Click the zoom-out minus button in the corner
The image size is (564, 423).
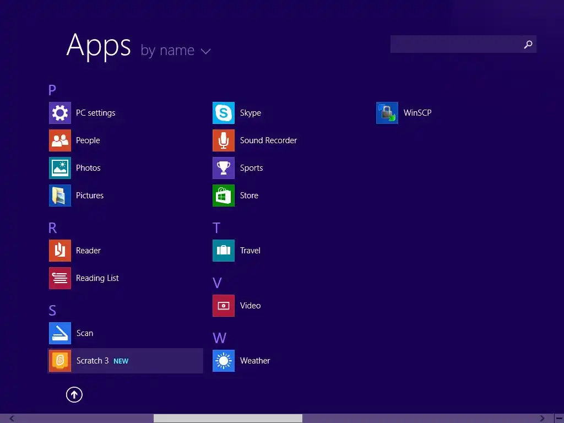[559, 419]
